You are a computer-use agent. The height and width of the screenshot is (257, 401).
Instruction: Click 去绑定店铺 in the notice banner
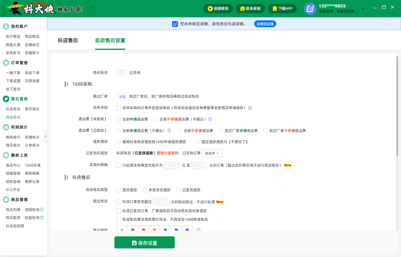[265, 24]
